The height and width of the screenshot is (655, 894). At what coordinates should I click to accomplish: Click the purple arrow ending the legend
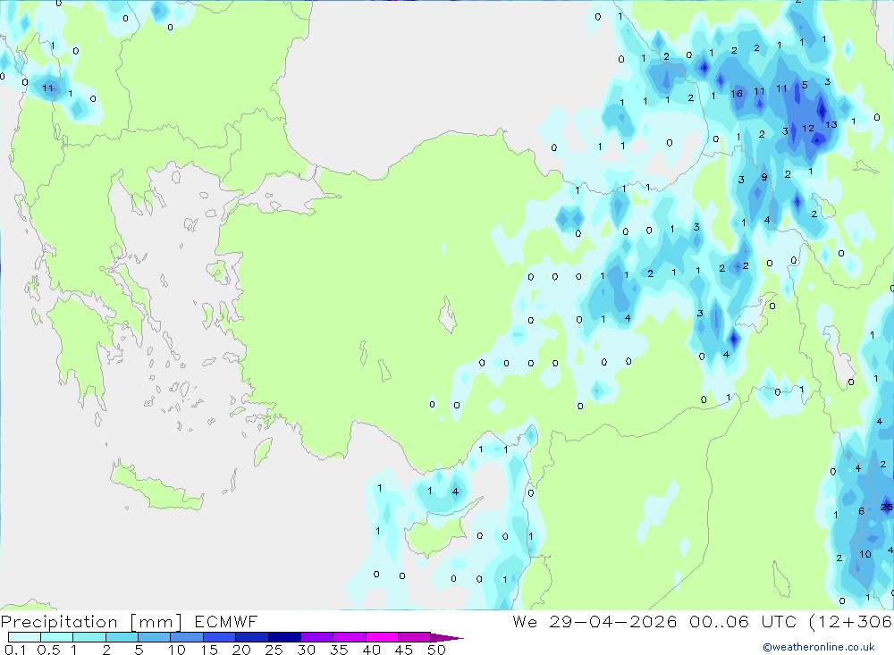coord(447,638)
